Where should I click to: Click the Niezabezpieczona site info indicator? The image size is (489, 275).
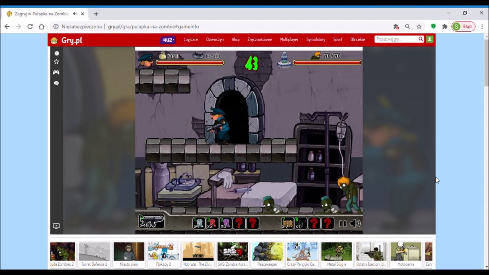[x=78, y=27]
